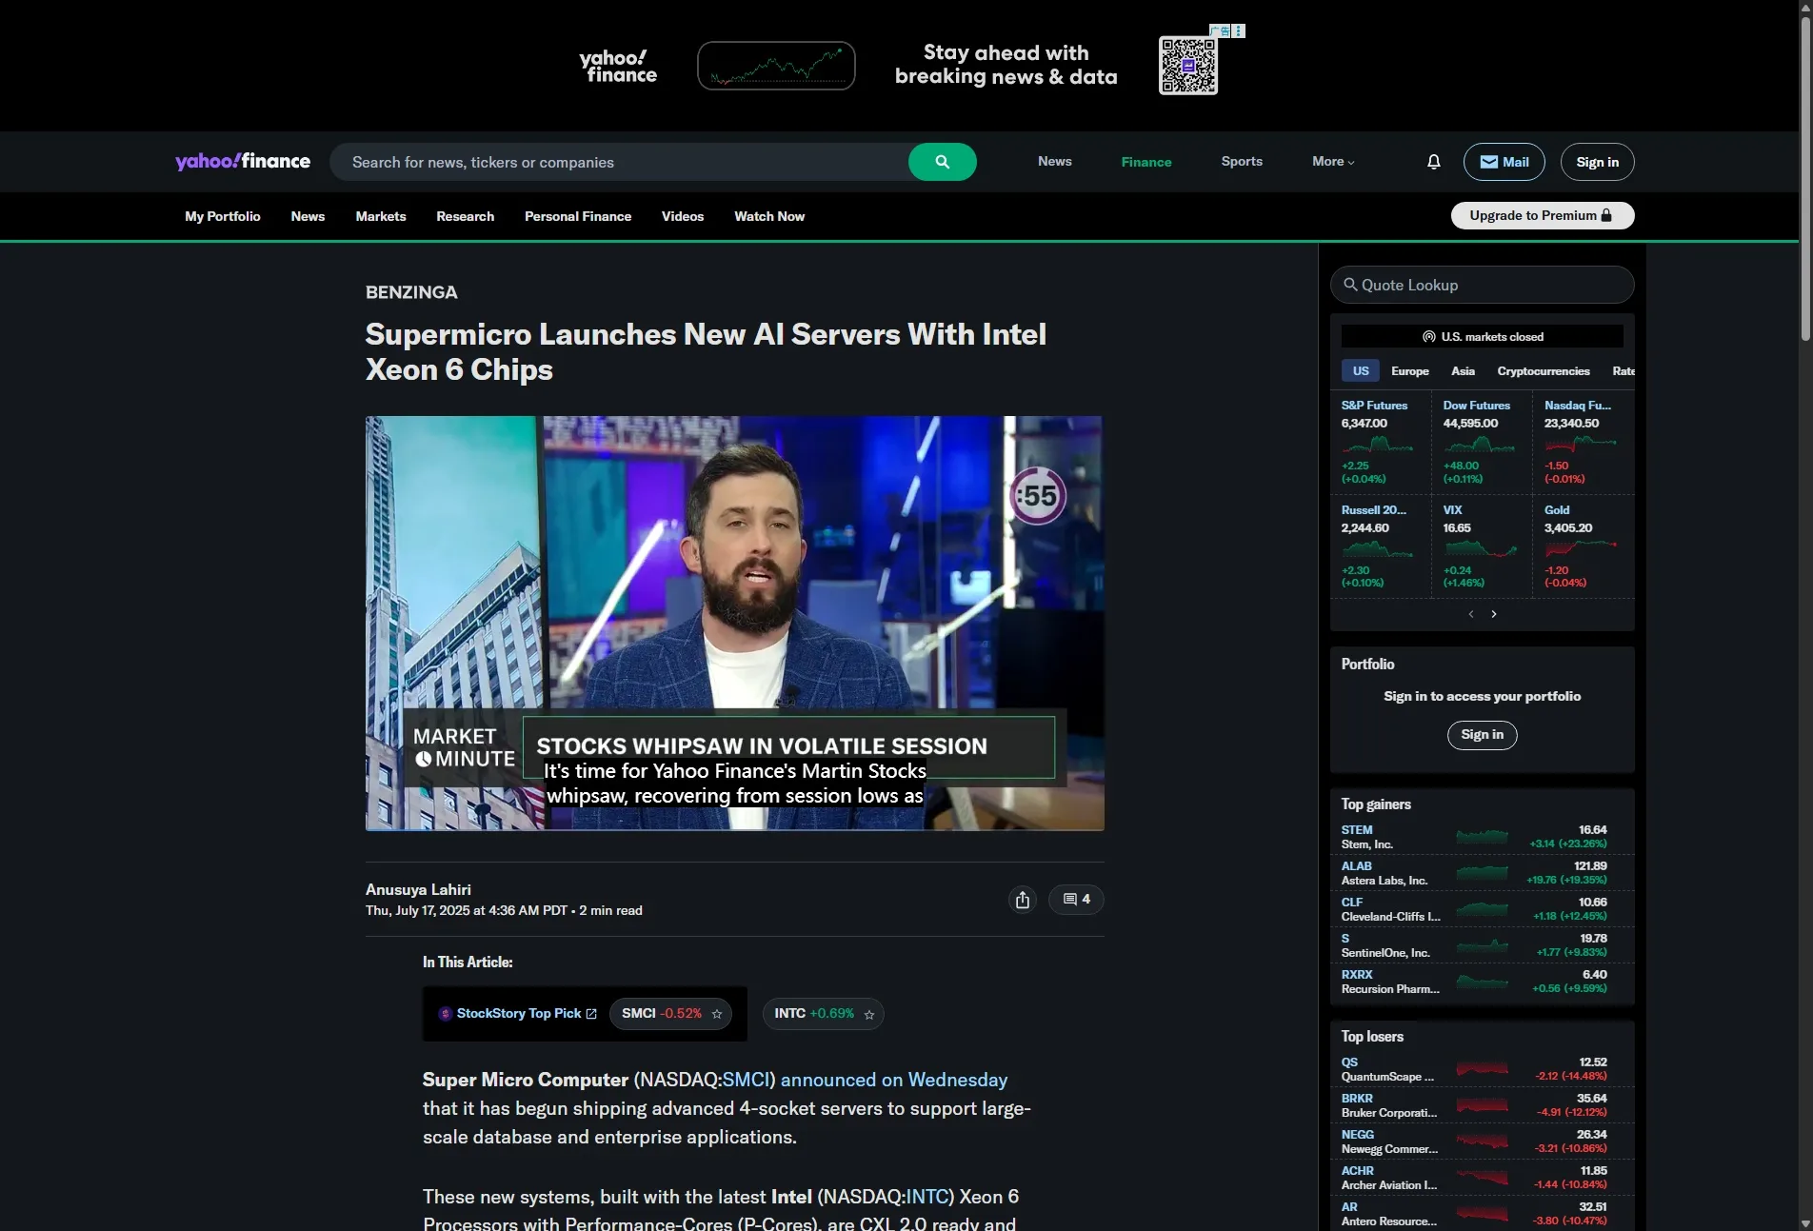Click the Upgrade to Premium button
The image size is (1813, 1231).
[x=1542, y=216]
